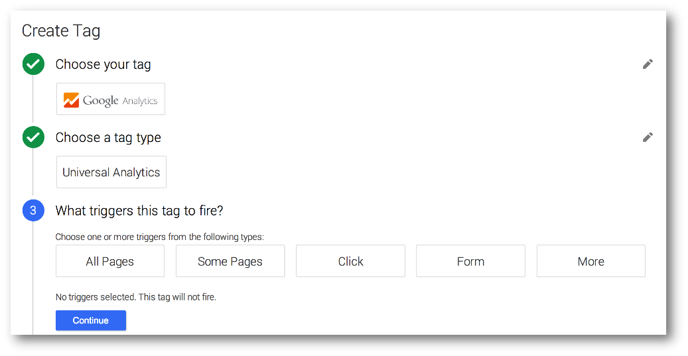
Task: Choose the Form trigger type
Action: tap(470, 261)
